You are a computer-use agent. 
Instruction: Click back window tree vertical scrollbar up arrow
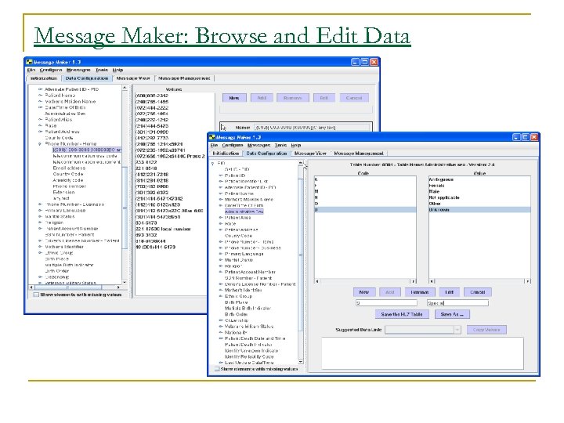[125, 88]
